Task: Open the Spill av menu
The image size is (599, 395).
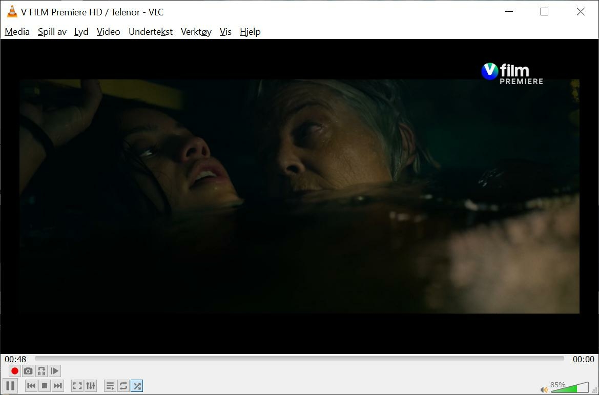Action: pyautogui.click(x=52, y=32)
